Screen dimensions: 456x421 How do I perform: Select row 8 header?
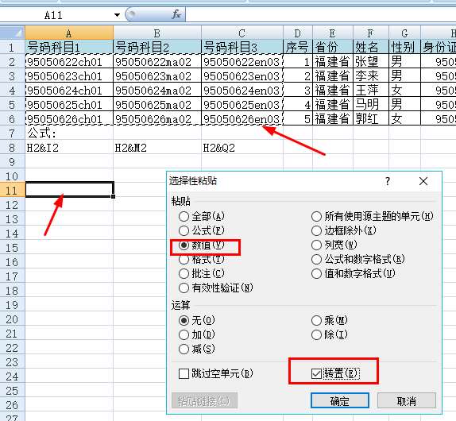(x=12, y=148)
